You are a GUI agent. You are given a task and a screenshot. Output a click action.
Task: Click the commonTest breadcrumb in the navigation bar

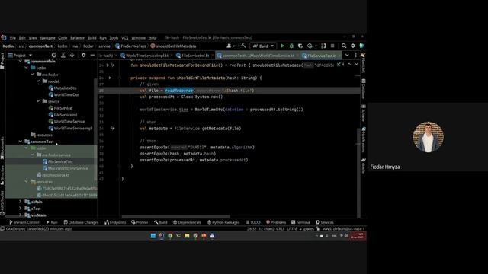point(40,46)
